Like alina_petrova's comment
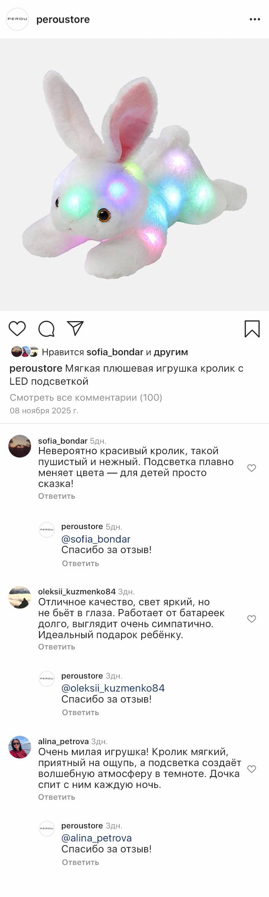269x897 pixels. coord(251,769)
